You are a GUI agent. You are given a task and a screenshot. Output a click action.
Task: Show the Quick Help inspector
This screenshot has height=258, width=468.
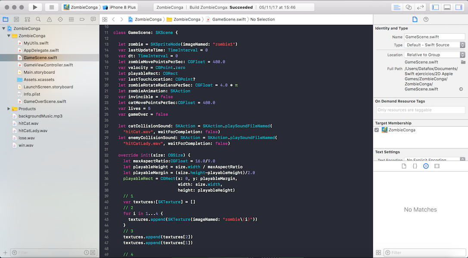[x=426, y=19]
